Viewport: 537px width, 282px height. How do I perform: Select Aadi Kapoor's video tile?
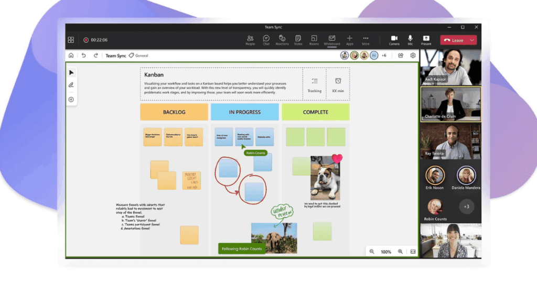tap(450, 67)
